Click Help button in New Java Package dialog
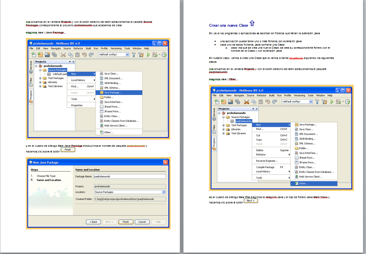 158,222
